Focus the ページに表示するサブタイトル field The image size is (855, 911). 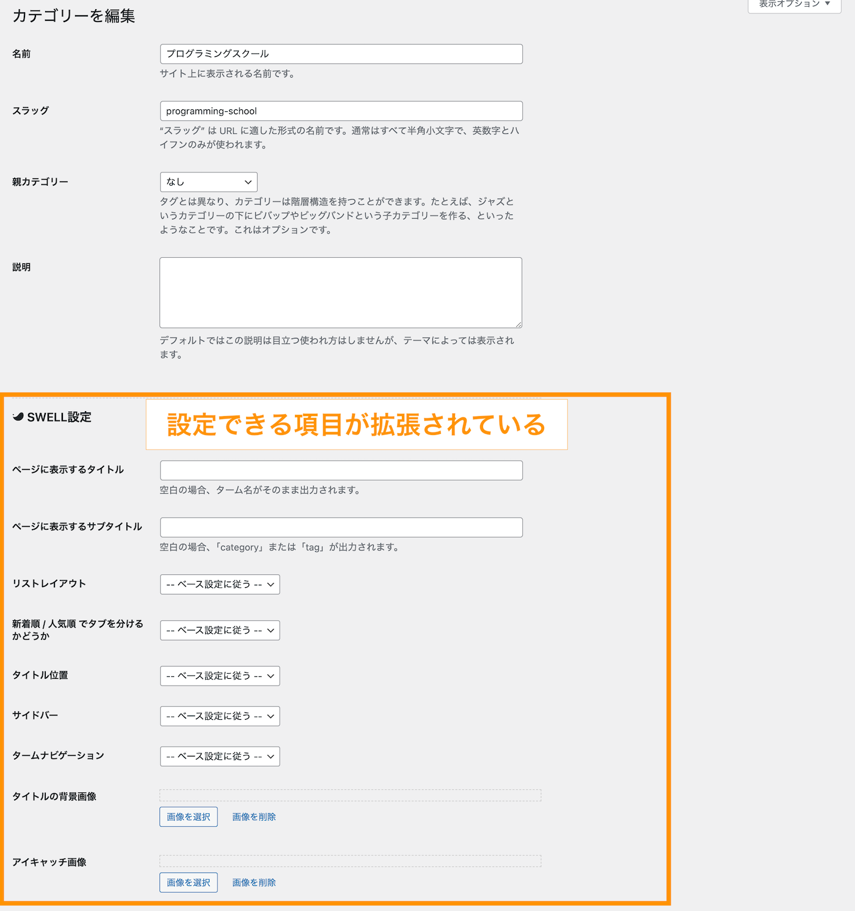(x=341, y=527)
